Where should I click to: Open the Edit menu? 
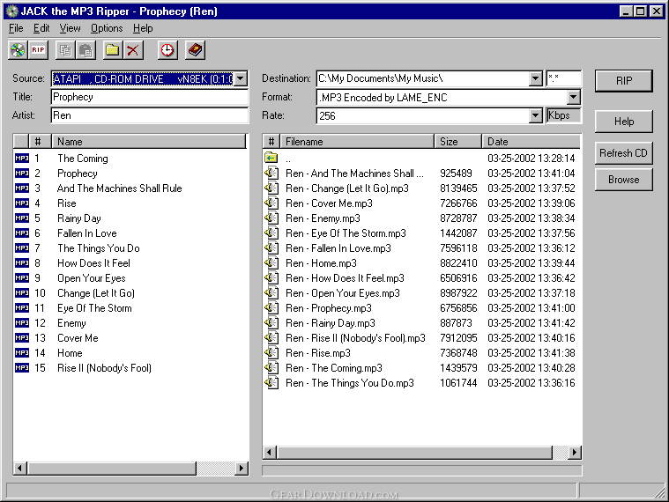coord(41,28)
